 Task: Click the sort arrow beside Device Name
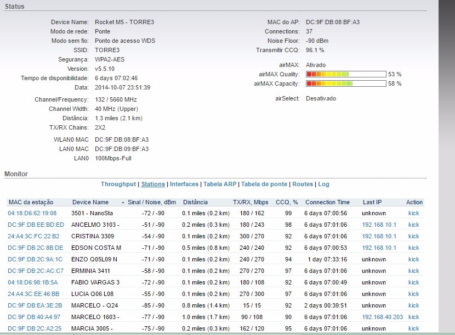[123, 203]
